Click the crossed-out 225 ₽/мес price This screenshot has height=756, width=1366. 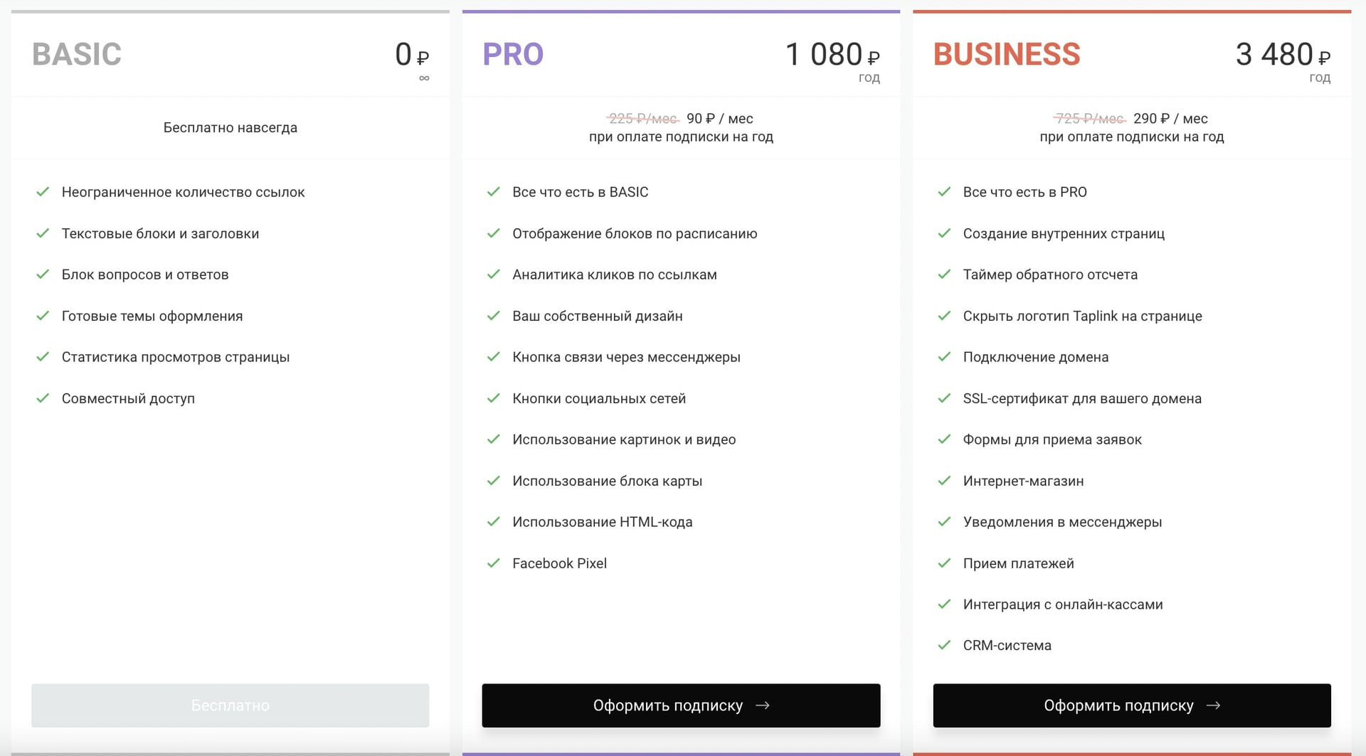pos(642,119)
